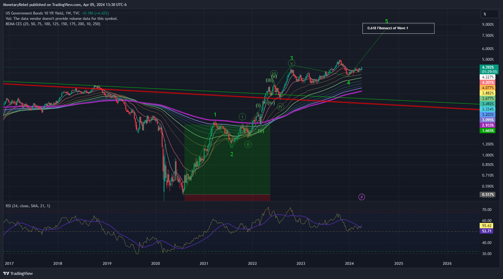Click the TradingView logo at bottom
This screenshot has width=503, height=279.
tap(18, 273)
